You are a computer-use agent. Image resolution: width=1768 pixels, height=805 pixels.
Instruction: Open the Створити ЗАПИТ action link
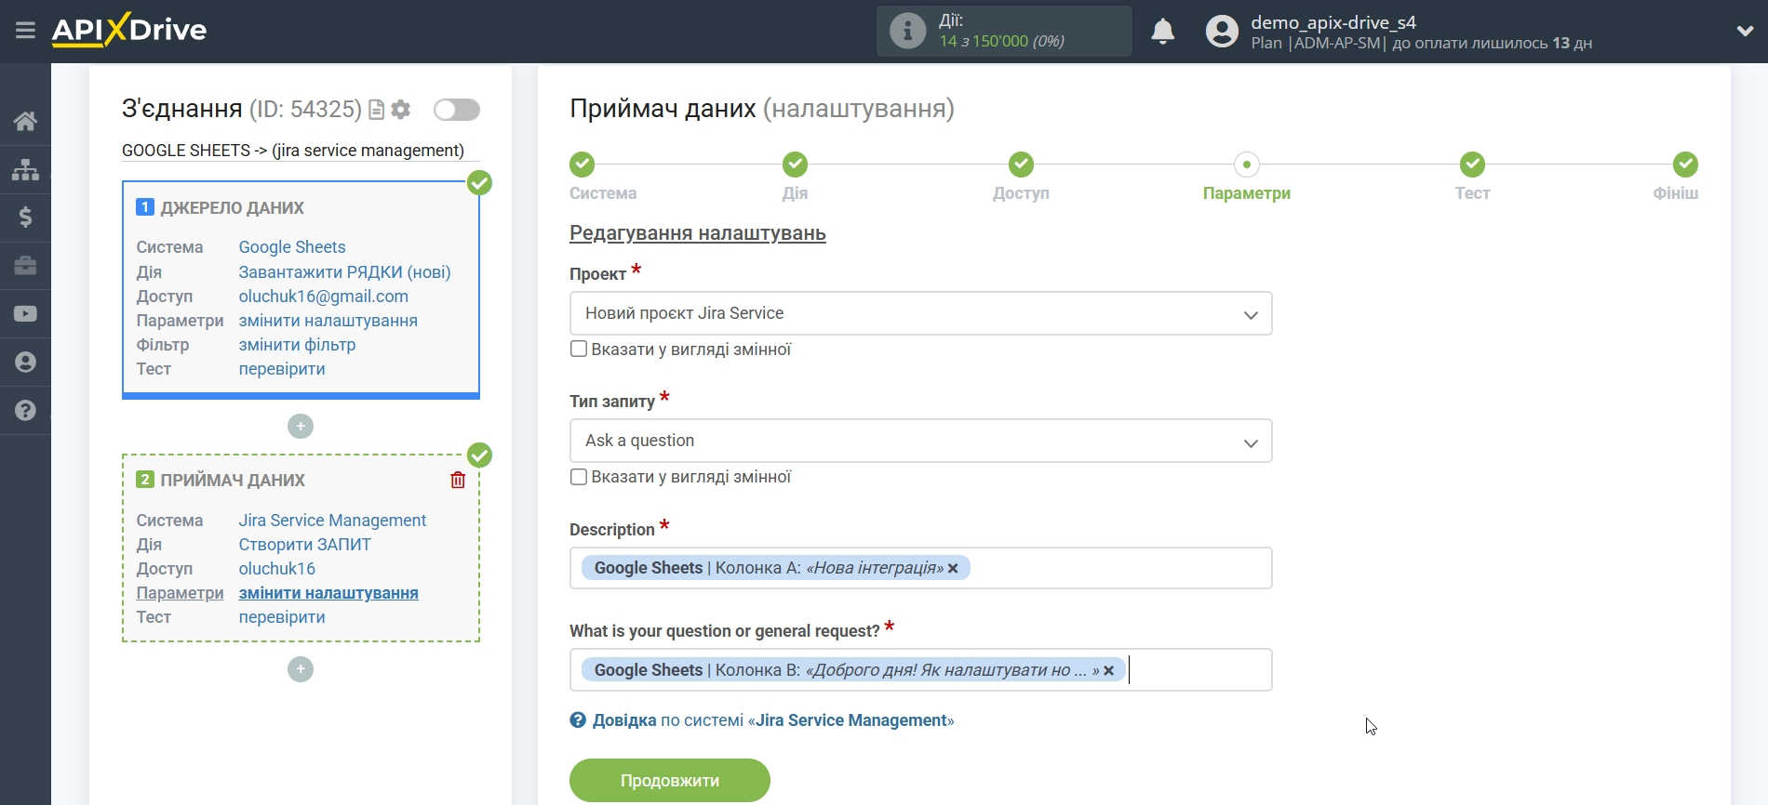click(304, 545)
